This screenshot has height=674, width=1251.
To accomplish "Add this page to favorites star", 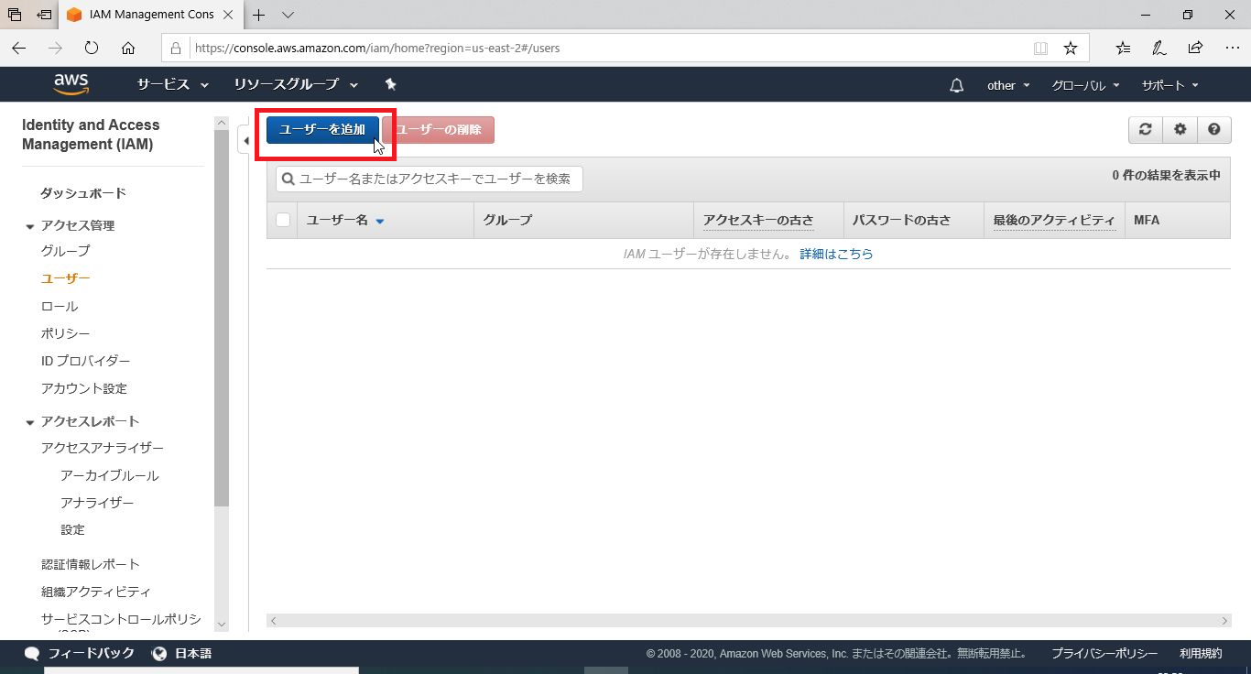I will click(1070, 48).
